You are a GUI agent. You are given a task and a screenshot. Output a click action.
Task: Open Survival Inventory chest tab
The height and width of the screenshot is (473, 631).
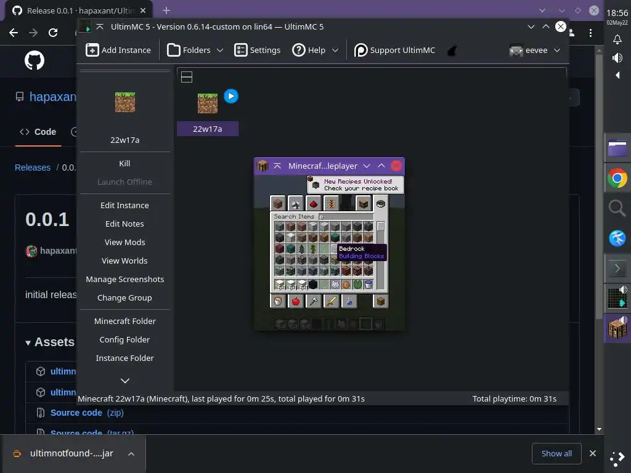pos(380,301)
